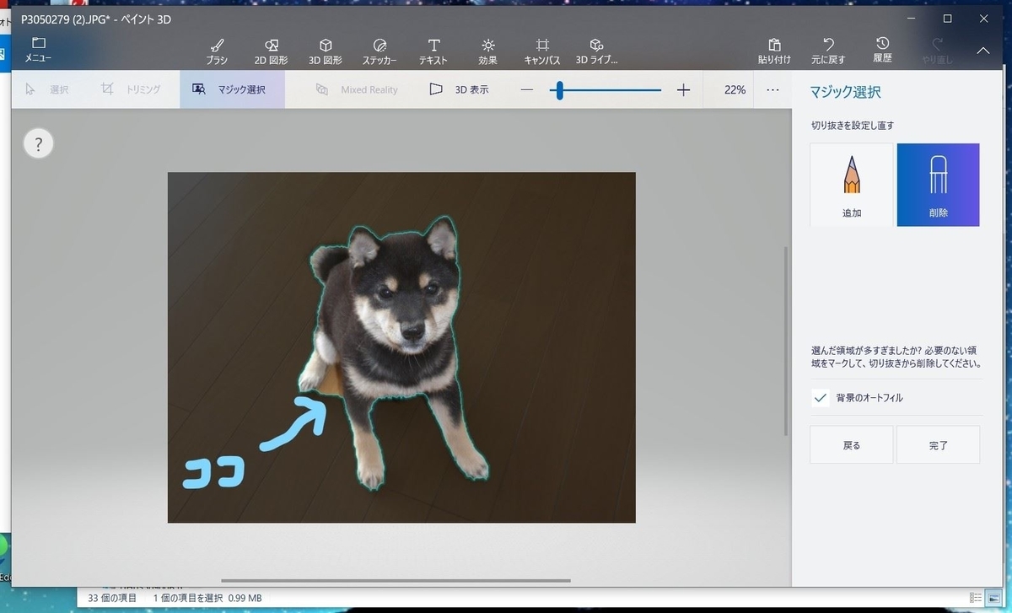Open the メニュー folder menu
The height and width of the screenshot is (613, 1012).
pyautogui.click(x=37, y=50)
